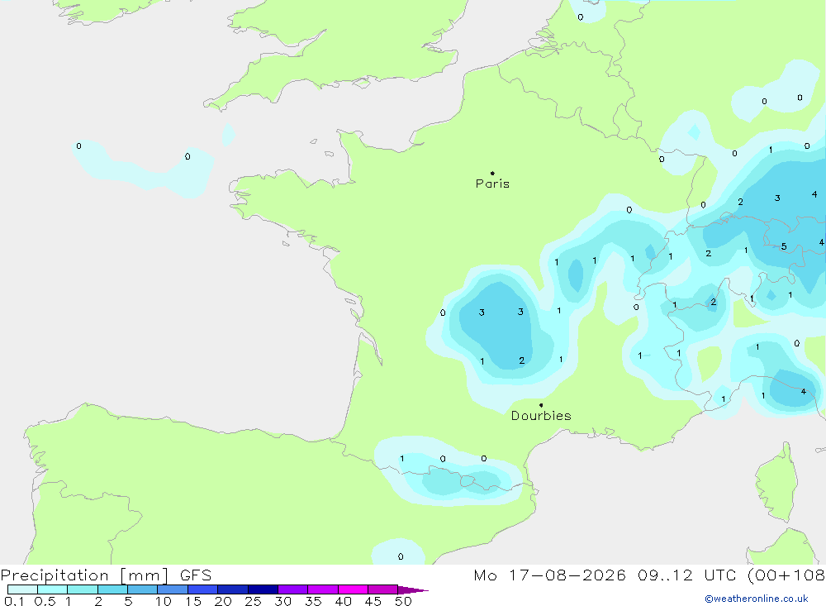Click the purple arrow tip past legend 50
Image resolution: width=826 pixels, height=606 pixels.
coord(414,590)
